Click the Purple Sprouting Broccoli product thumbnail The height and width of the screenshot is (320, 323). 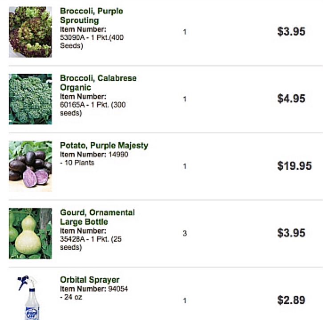pyautogui.click(x=30, y=32)
